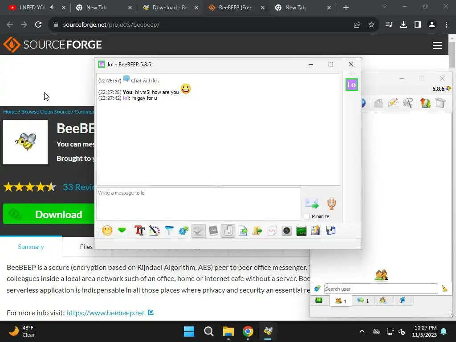Viewport: 456px width, 342px height.
Task: Switch to the green home tab in BeeBEEP
Action: pos(319,301)
